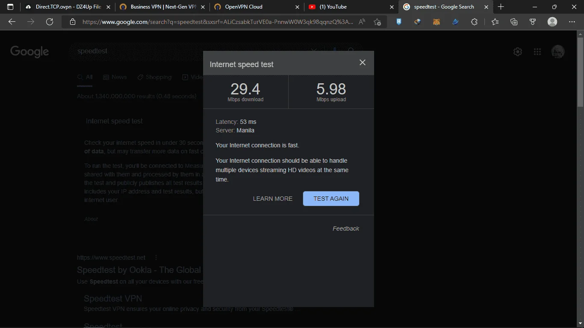
Task: Open the Collections icon
Action: (514, 22)
